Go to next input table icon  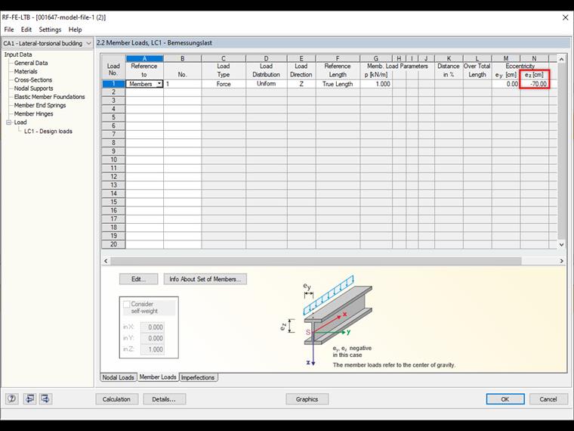tap(46, 398)
